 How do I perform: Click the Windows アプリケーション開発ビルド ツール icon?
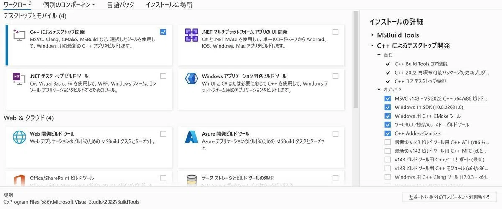tap(192, 79)
